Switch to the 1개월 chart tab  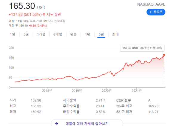pyautogui.click(x=41, y=34)
